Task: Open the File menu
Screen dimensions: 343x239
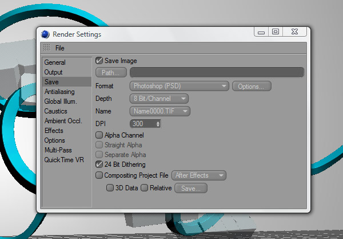Action: (x=59, y=48)
